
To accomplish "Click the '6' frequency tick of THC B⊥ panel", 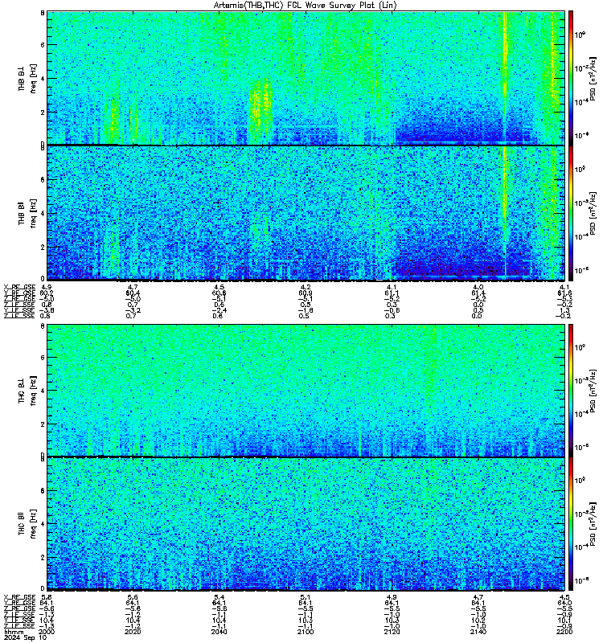I will pyautogui.click(x=43, y=357).
